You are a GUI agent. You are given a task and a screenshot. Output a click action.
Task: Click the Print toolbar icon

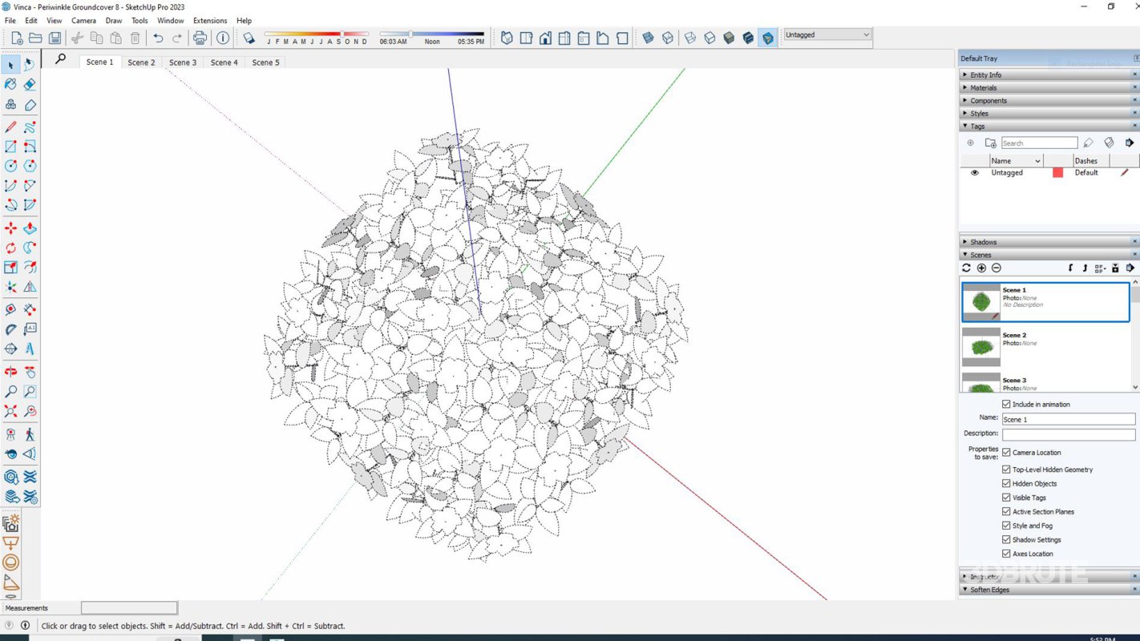pos(200,38)
